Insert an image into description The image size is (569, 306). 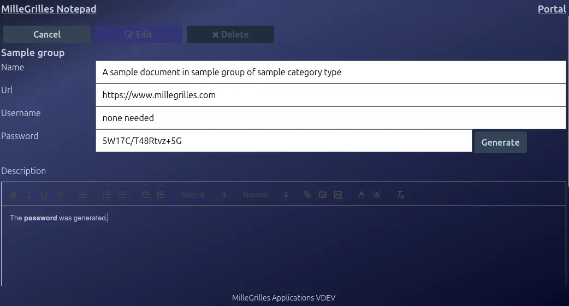point(323,195)
